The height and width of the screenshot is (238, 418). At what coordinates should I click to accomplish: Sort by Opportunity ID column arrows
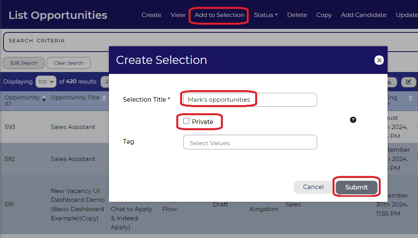[x=44, y=98]
